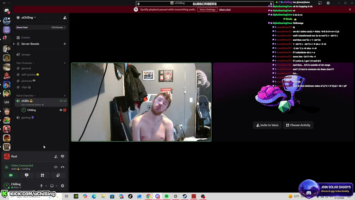Open NVIDIA app from taskbar
This screenshot has width=355, height=200.
pos(76,196)
